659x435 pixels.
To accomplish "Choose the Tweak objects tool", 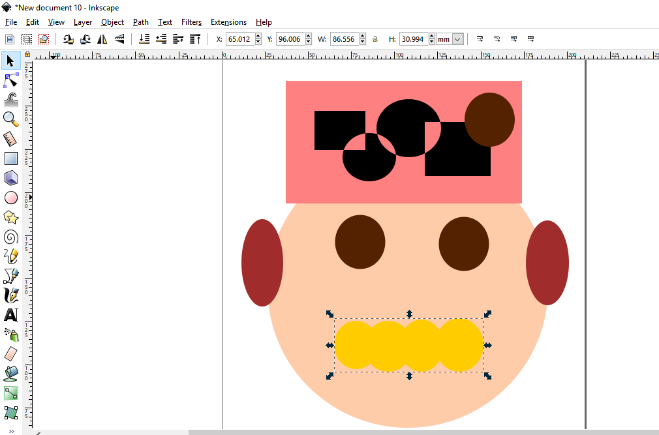I will 11,100.
